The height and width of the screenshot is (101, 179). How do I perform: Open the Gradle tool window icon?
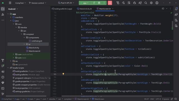coord(176,15)
